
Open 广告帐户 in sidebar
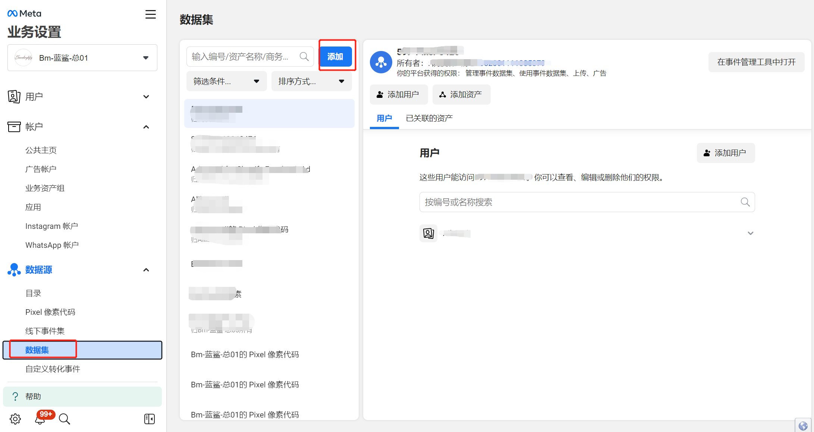tap(41, 169)
